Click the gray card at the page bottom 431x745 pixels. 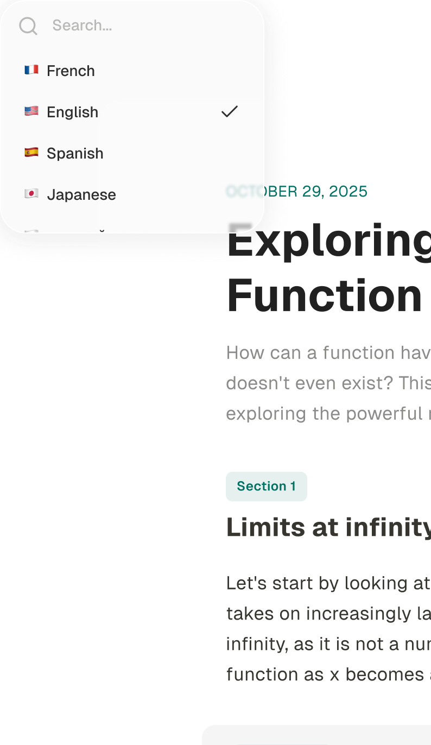coord(318,735)
